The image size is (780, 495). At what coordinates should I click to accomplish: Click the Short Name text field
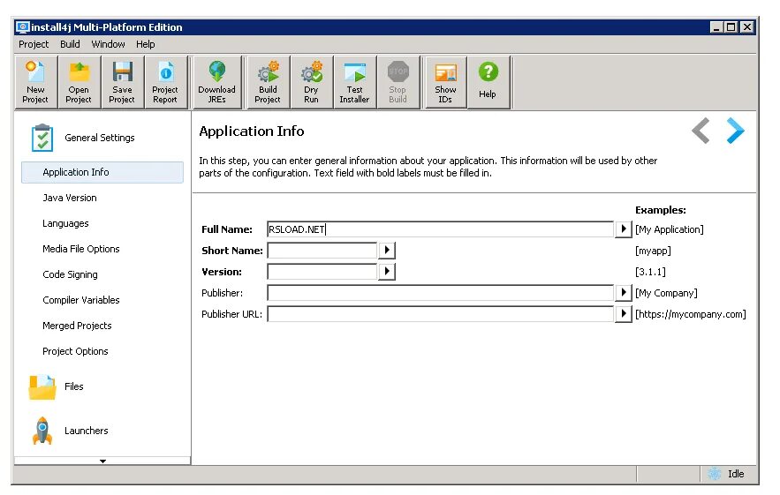(322, 250)
